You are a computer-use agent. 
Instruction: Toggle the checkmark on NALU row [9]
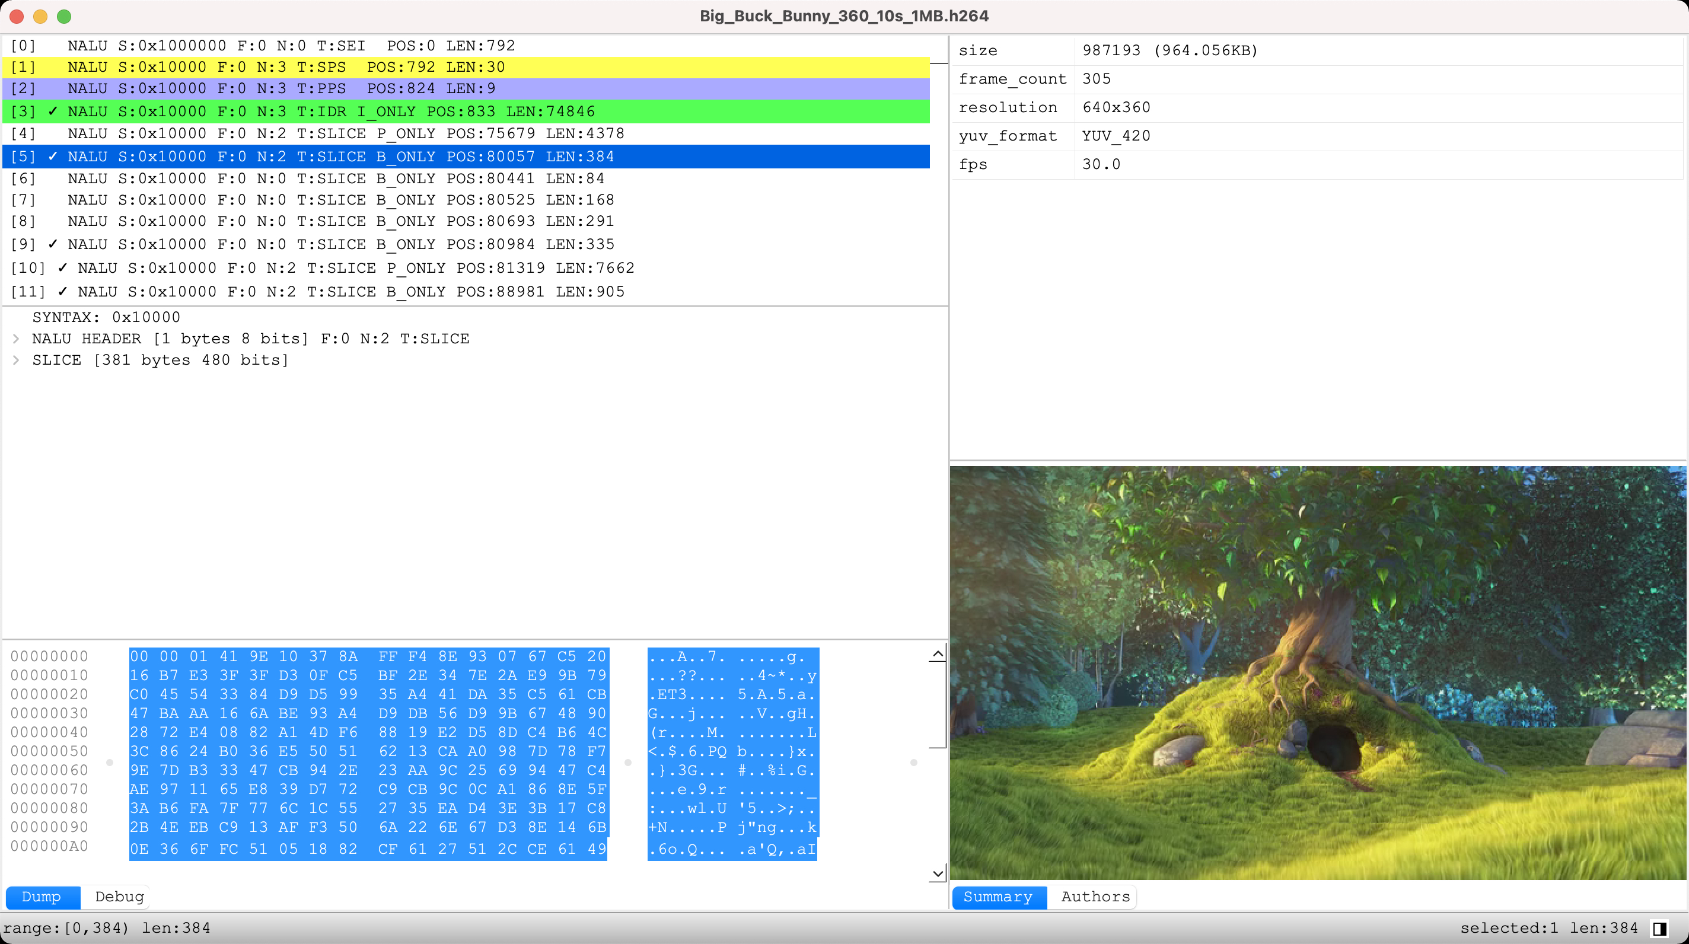[x=53, y=244]
